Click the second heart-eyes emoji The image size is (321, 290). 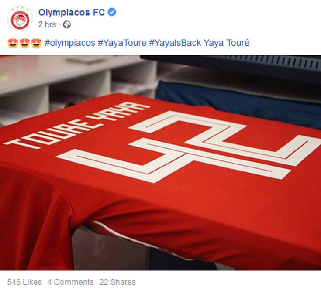pyautogui.click(x=24, y=43)
